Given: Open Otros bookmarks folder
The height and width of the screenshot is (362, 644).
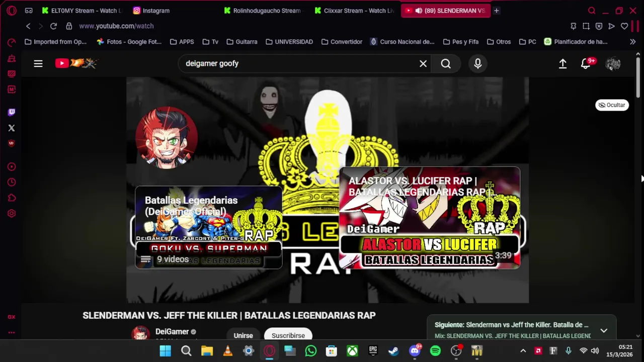Looking at the screenshot, I should pos(498,42).
